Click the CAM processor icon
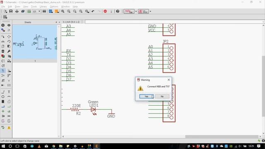Image resolution: width=265 pixels, height=149 pixels. [23, 11]
